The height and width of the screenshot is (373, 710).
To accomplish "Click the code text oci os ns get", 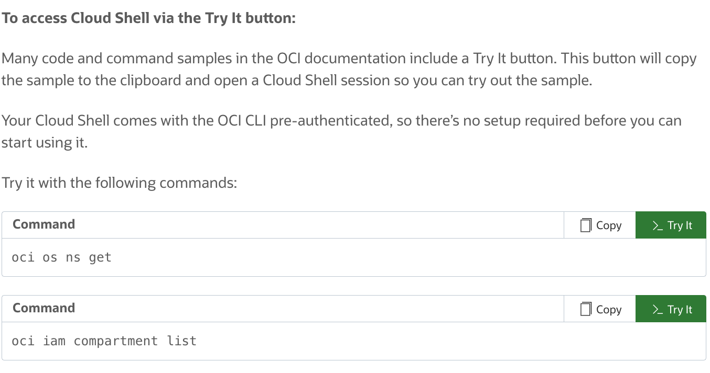I will [x=61, y=257].
